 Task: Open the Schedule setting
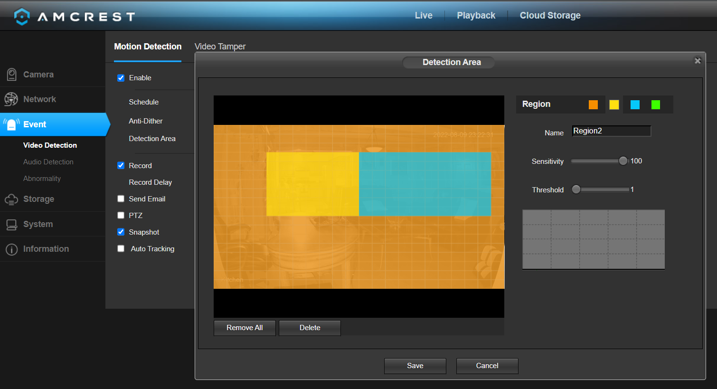(x=144, y=102)
